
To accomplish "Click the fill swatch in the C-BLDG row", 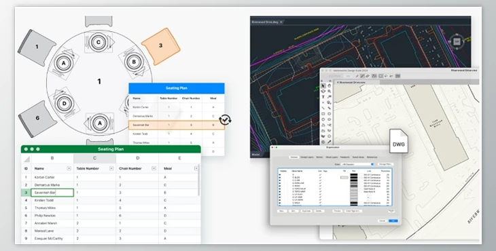I will pos(344,178).
